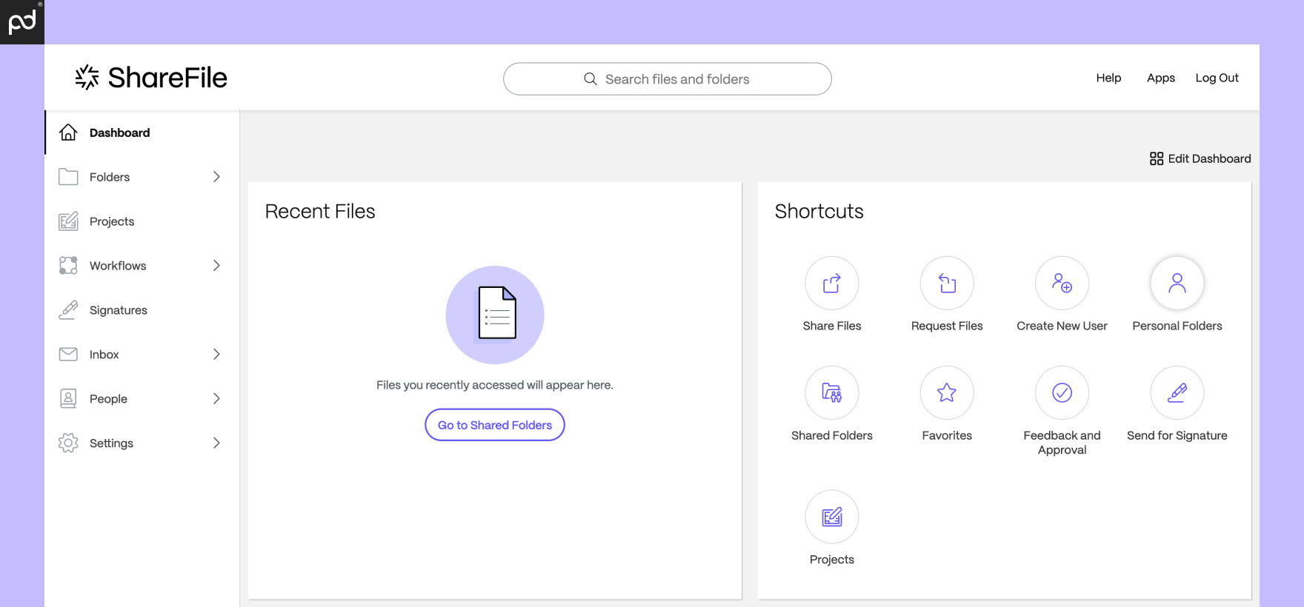Open the Apps link
This screenshot has height=607, width=1304.
(x=1161, y=78)
